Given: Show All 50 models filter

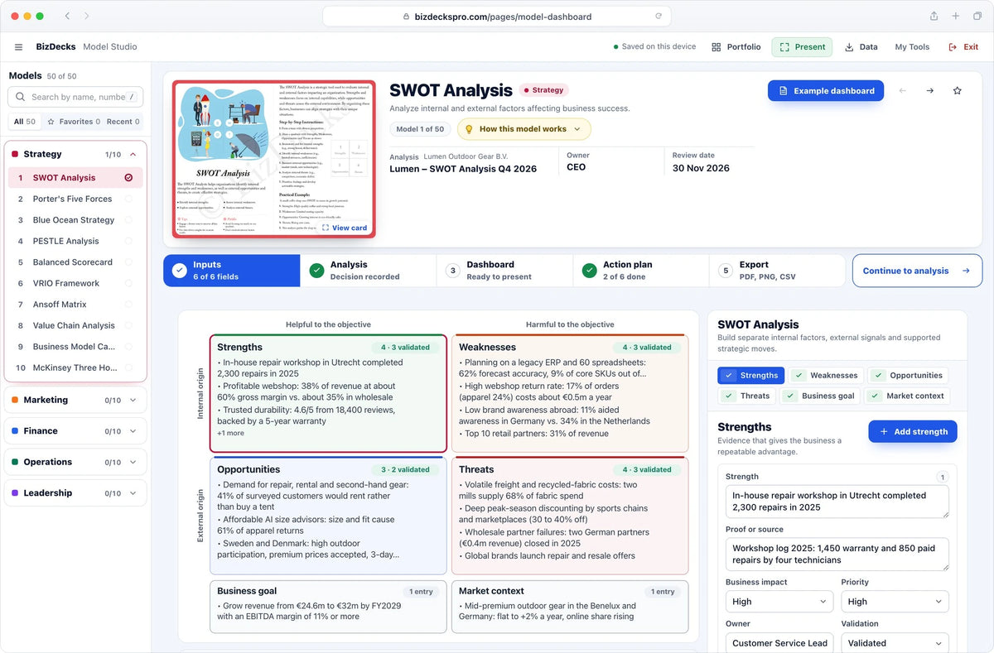Looking at the screenshot, I should pos(25,122).
